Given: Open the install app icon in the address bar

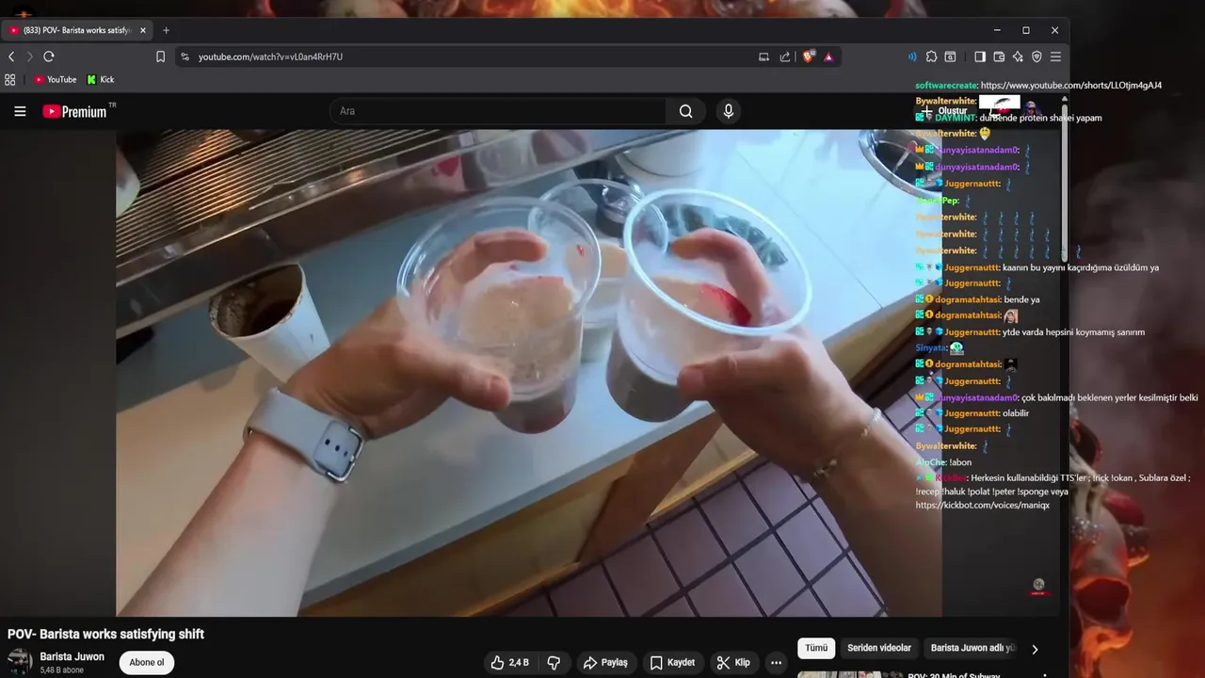Looking at the screenshot, I should [x=763, y=56].
